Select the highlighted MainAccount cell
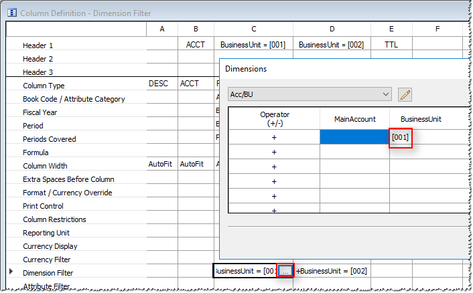The height and width of the screenshot is (293, 473). tap(354, 137)
